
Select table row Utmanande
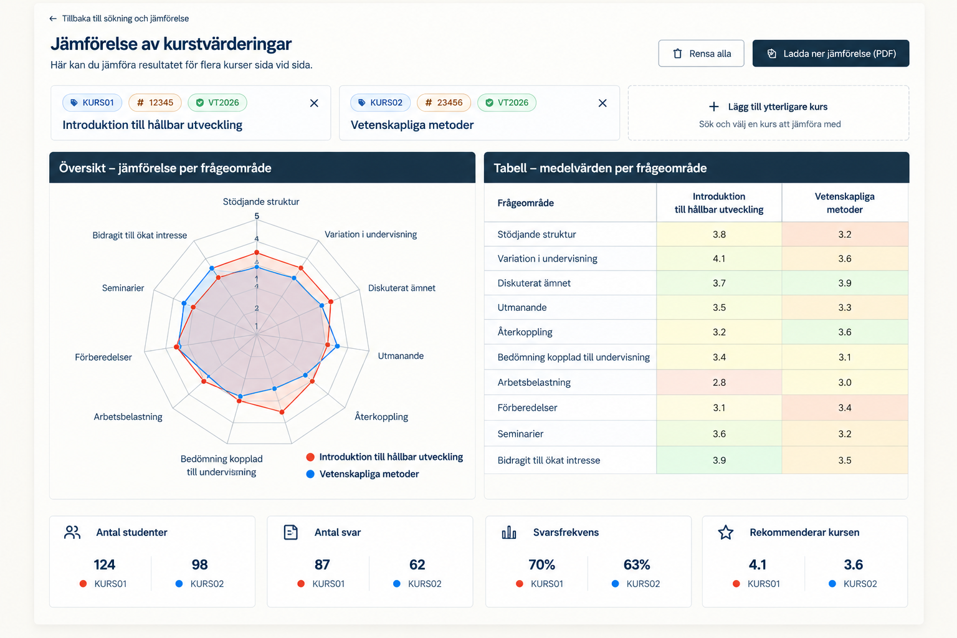click(x=696, y=308)
